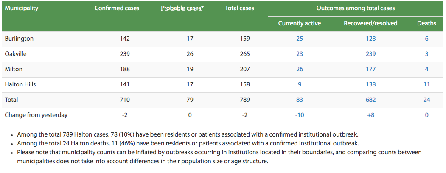Click Halton Hills' currently active count 9
The height and width of the screenshot is (173, 446).
click(300, 84)
